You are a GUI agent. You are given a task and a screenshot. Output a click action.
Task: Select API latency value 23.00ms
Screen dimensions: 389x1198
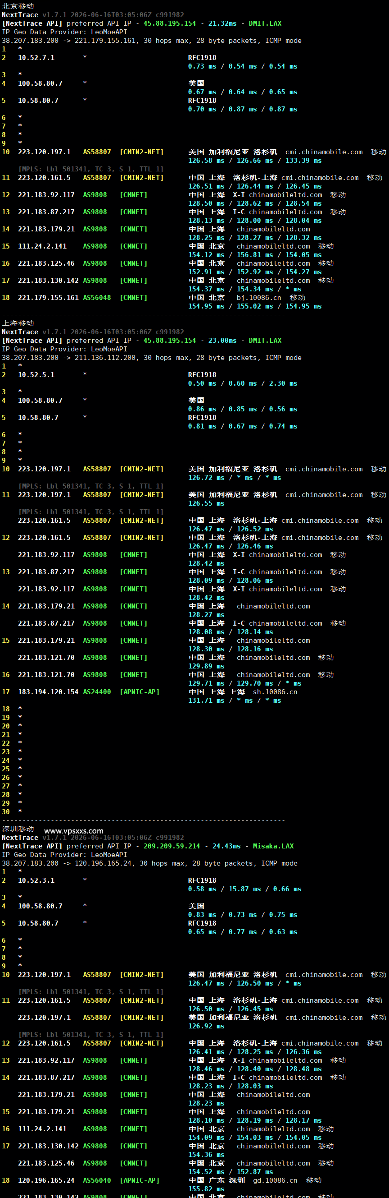(x=222, y=341)
